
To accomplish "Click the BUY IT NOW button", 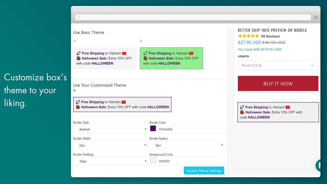I will pos(278,83).
